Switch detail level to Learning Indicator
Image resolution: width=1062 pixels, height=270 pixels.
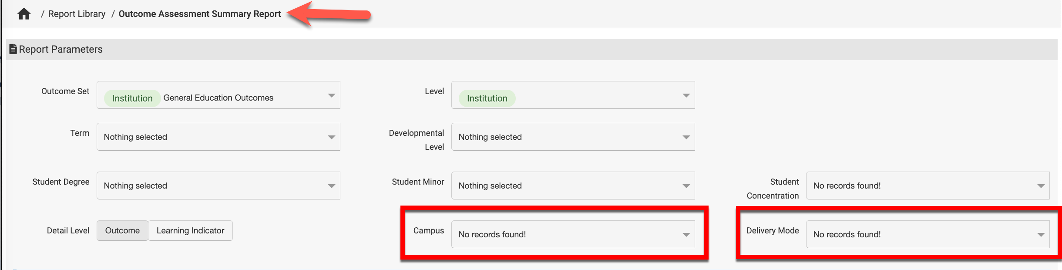[190, 230]
